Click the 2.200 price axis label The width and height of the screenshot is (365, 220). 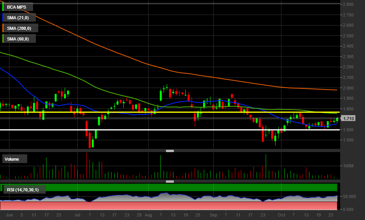coord(348,67)
